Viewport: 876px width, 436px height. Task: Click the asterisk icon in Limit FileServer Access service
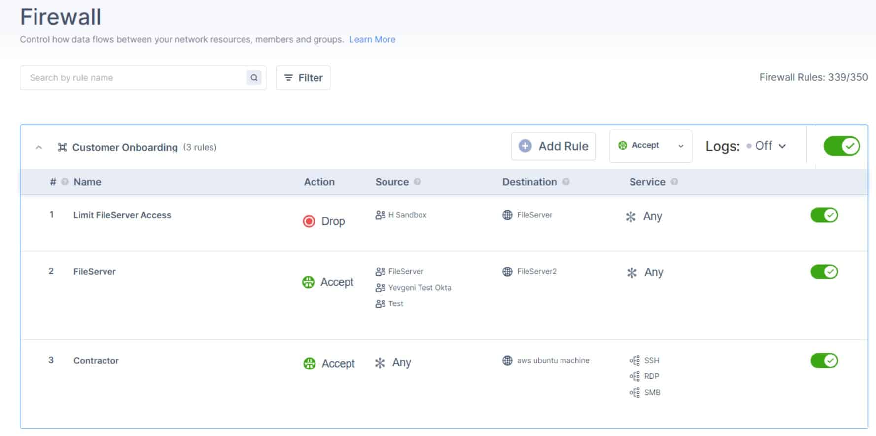pos(631,217)
